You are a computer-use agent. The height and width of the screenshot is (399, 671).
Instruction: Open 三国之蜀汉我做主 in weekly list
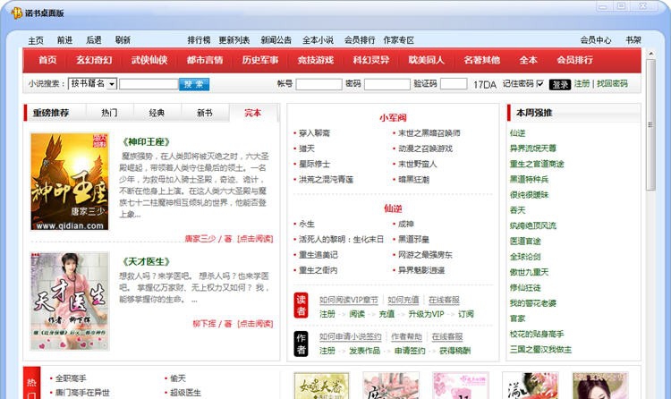540,349
